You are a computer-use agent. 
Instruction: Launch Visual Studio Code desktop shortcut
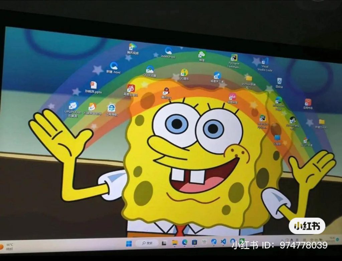coord(265,61)
